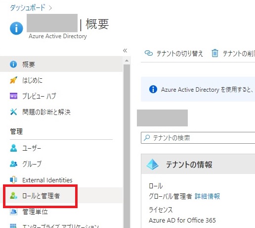Click the ロールと管理者 icon
This screenshot has width=255, height=228.
point(13,196)
